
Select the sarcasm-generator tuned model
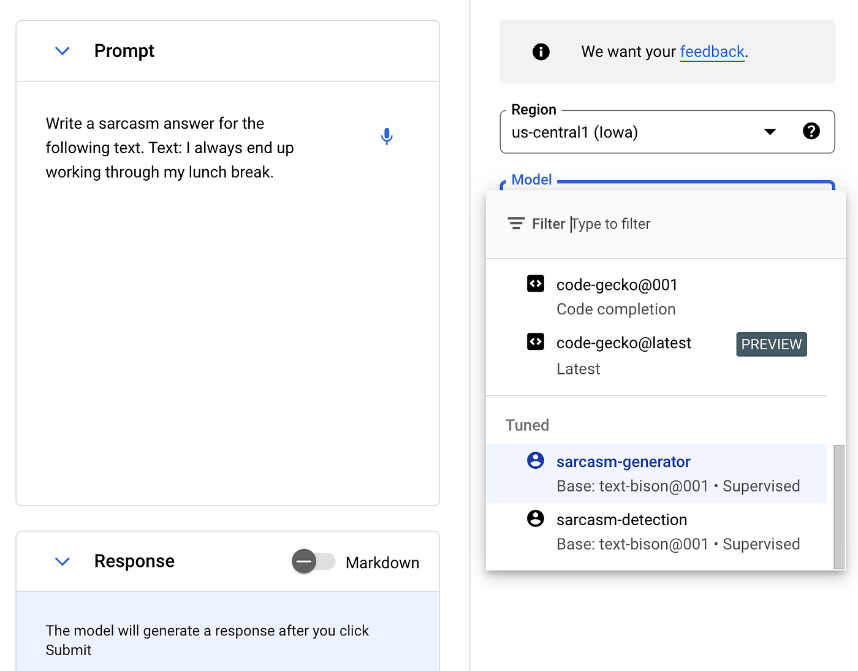pyautogui.click(x=656, y=473)
